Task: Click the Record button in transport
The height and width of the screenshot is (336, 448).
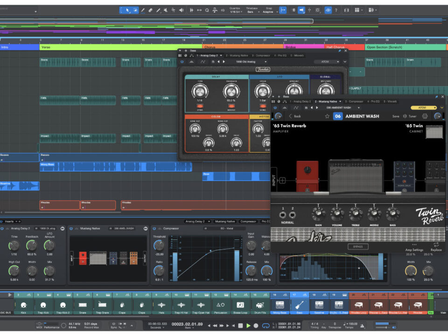Action: [x=256, y=325]
